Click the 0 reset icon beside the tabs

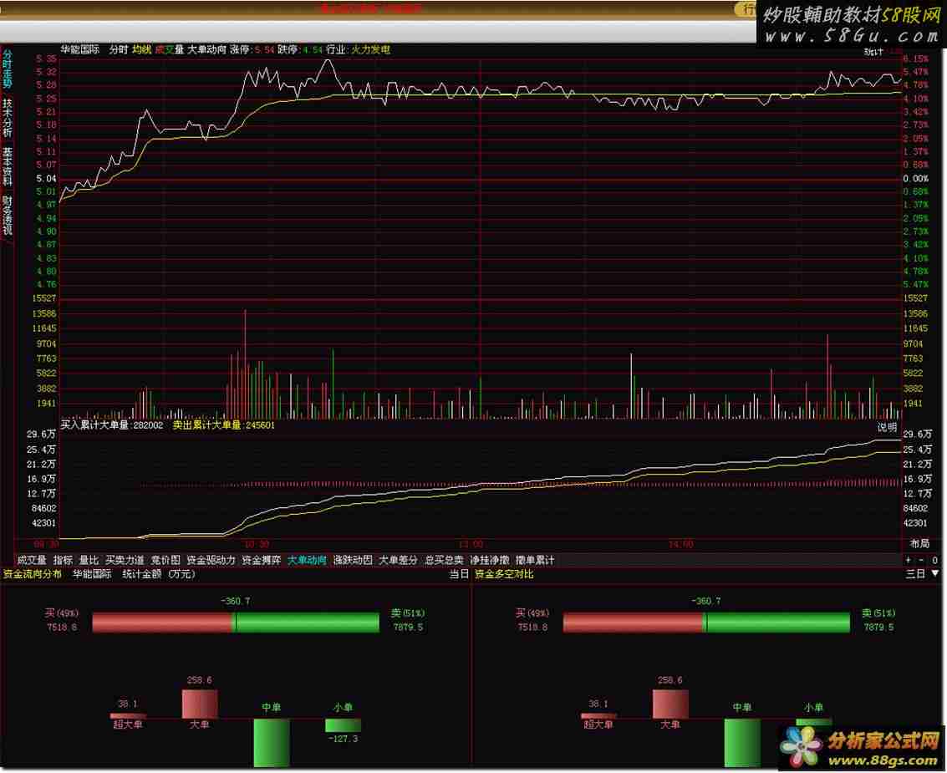(x=934, y=560)
